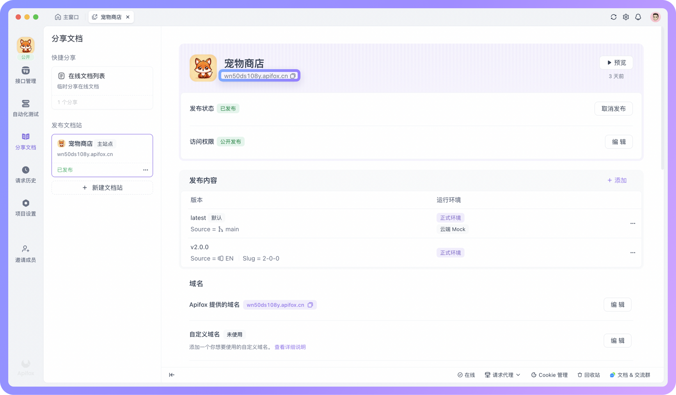The width and height of the screenshot is (676, 395).
Task: Open 文档 & 交流群 in status bar
Action: [630, 375]
